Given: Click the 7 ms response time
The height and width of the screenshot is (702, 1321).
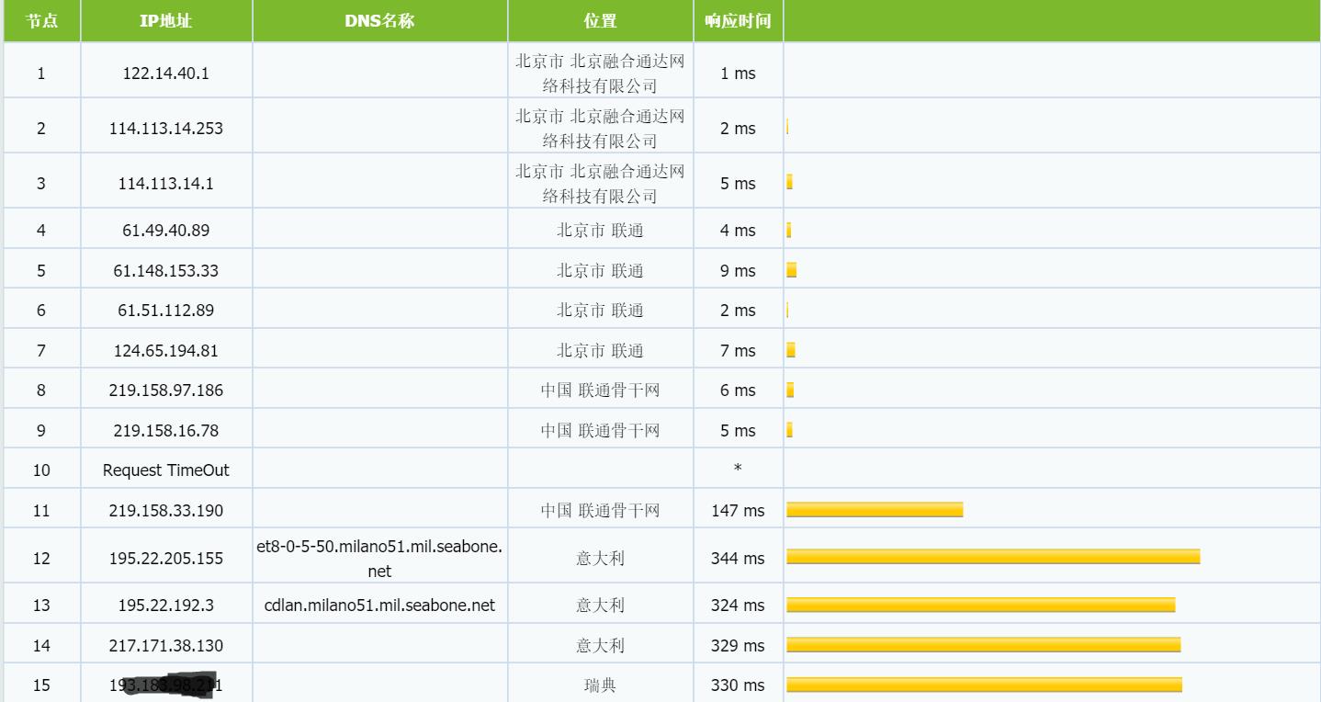Looking at the screenshot, I should coord(738,351).
